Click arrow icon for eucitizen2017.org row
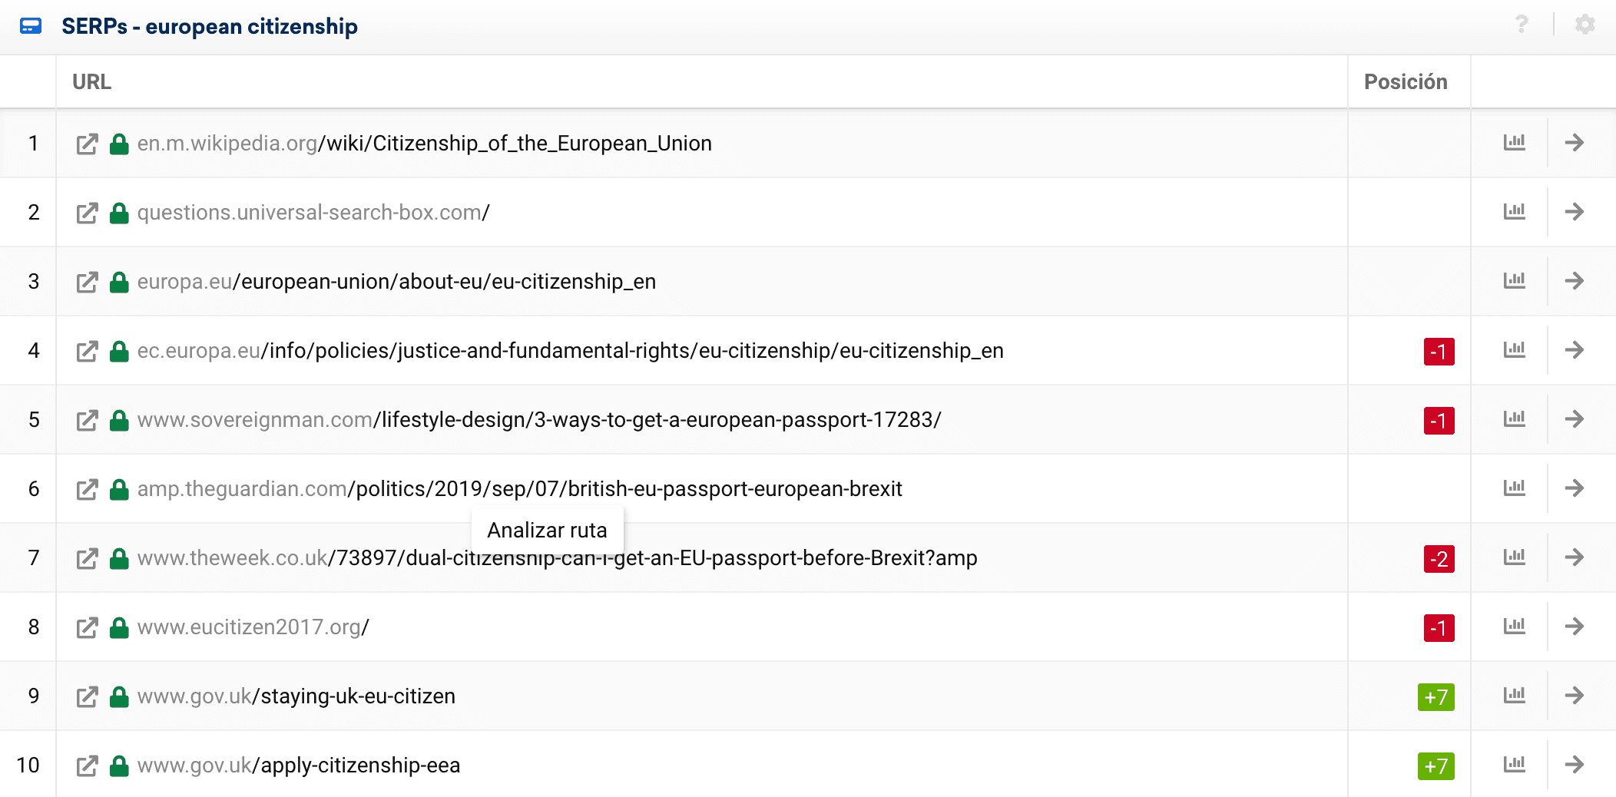Viewport: 1616px width, 797px height. (x=1575, y=627)
